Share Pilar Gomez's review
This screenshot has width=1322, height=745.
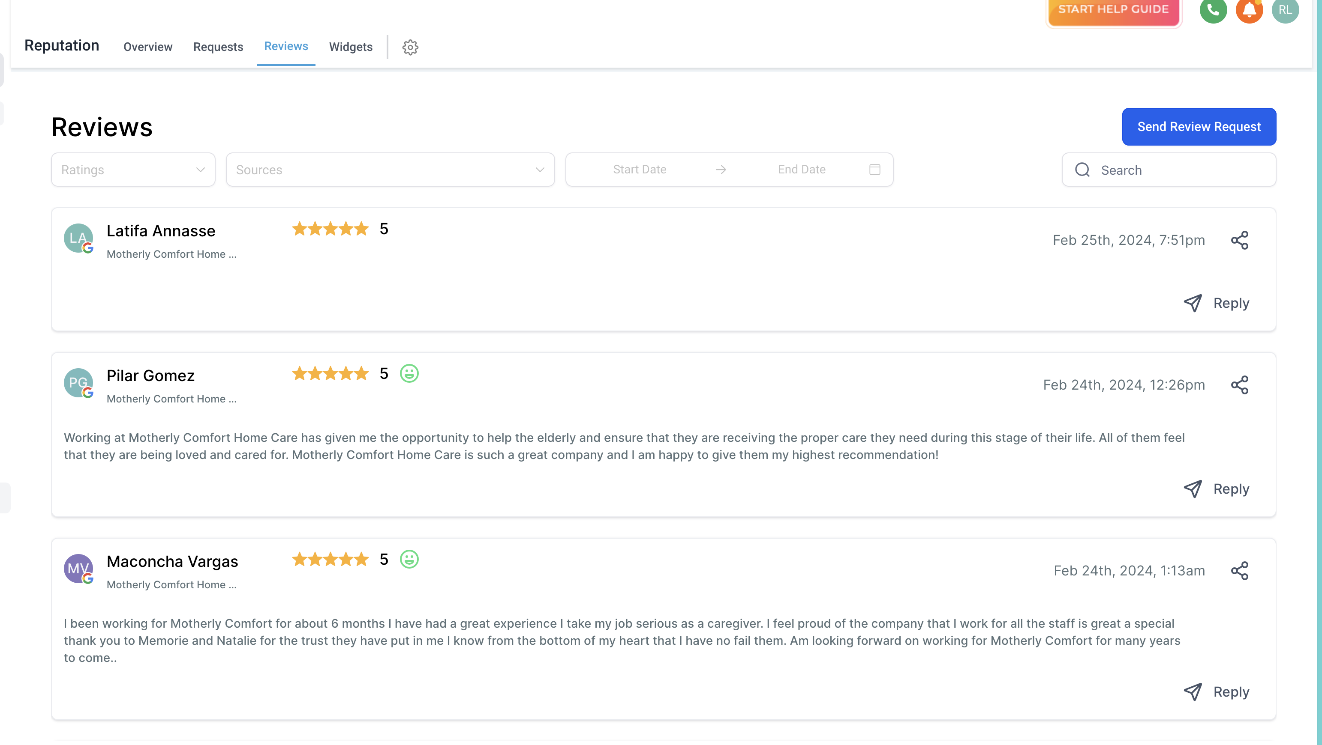pos(1239,384)
